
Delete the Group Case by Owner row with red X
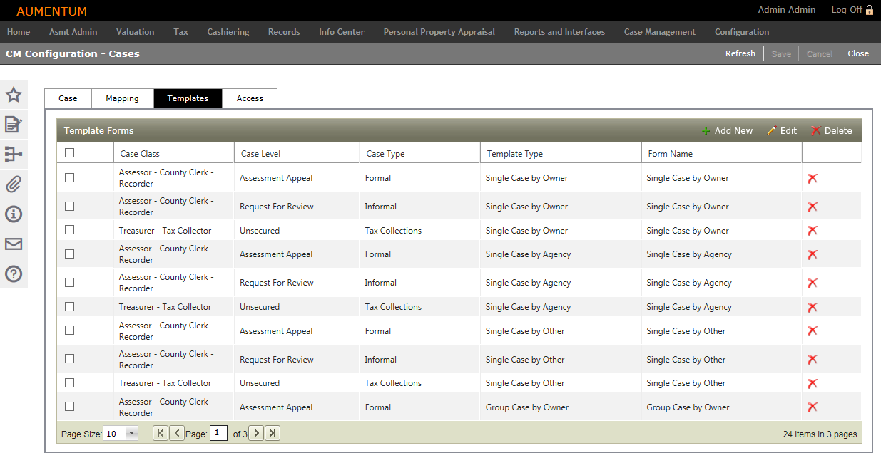tap(812, 407)
